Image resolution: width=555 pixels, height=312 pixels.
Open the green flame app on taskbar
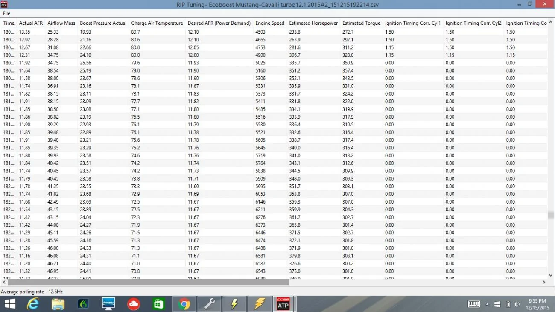83,304
